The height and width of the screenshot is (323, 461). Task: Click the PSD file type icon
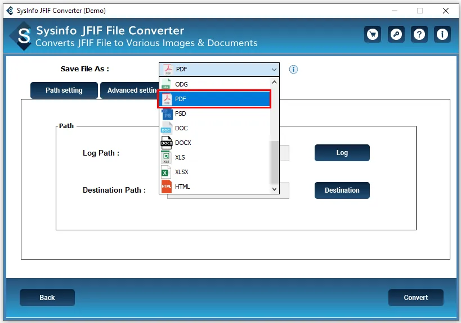pyautogui.click(x=167, y=114)
